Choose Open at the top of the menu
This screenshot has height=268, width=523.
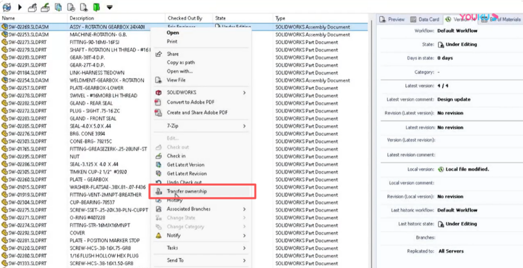pyautogui.click(x=173, y=33)
